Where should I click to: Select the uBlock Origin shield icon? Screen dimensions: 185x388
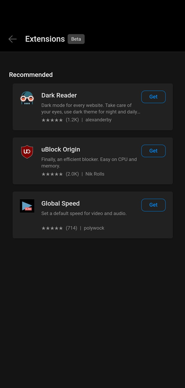click(x=27, y=152)
